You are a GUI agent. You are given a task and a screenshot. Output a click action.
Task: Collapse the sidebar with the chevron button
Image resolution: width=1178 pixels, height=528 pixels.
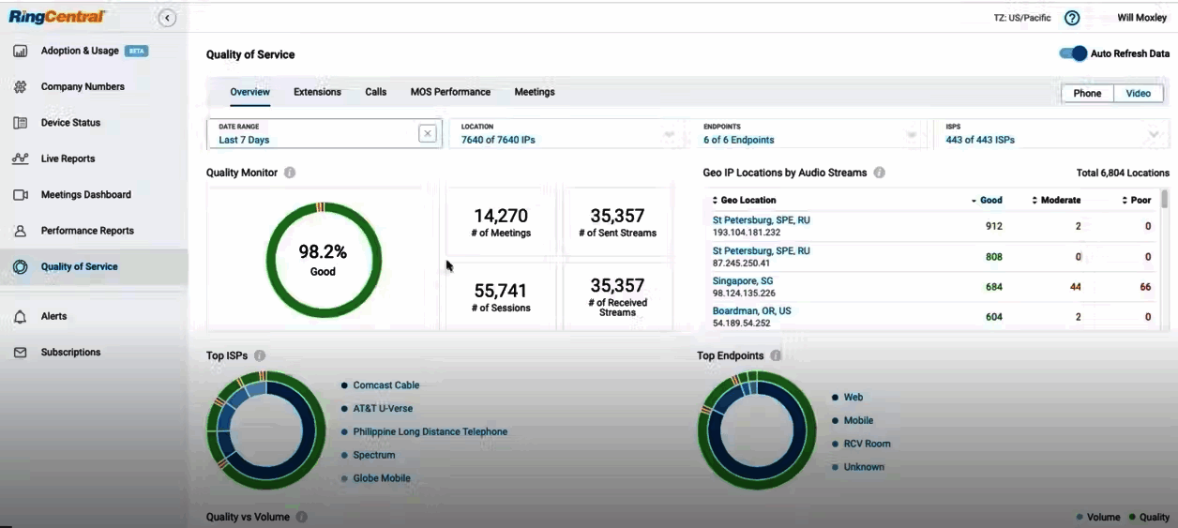167,18
